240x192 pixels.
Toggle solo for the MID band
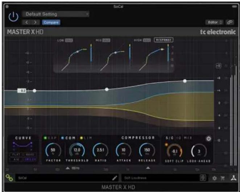point(106,40)
